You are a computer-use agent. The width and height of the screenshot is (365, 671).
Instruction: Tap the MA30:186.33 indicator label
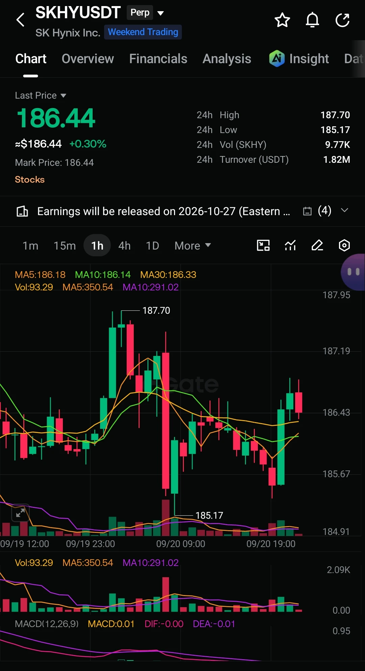click(168, 275)
